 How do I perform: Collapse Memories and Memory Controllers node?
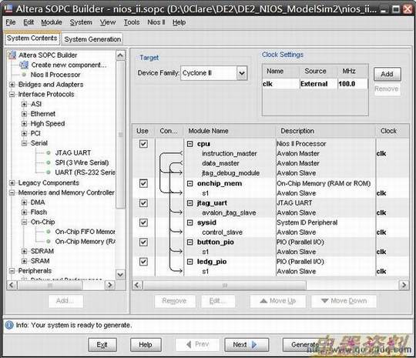tap(12, 192)
